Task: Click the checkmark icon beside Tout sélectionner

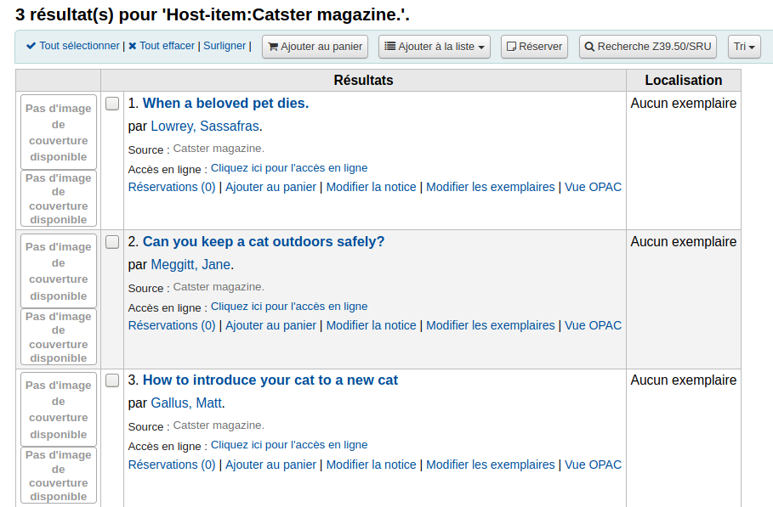Action: tap(31, 46)
